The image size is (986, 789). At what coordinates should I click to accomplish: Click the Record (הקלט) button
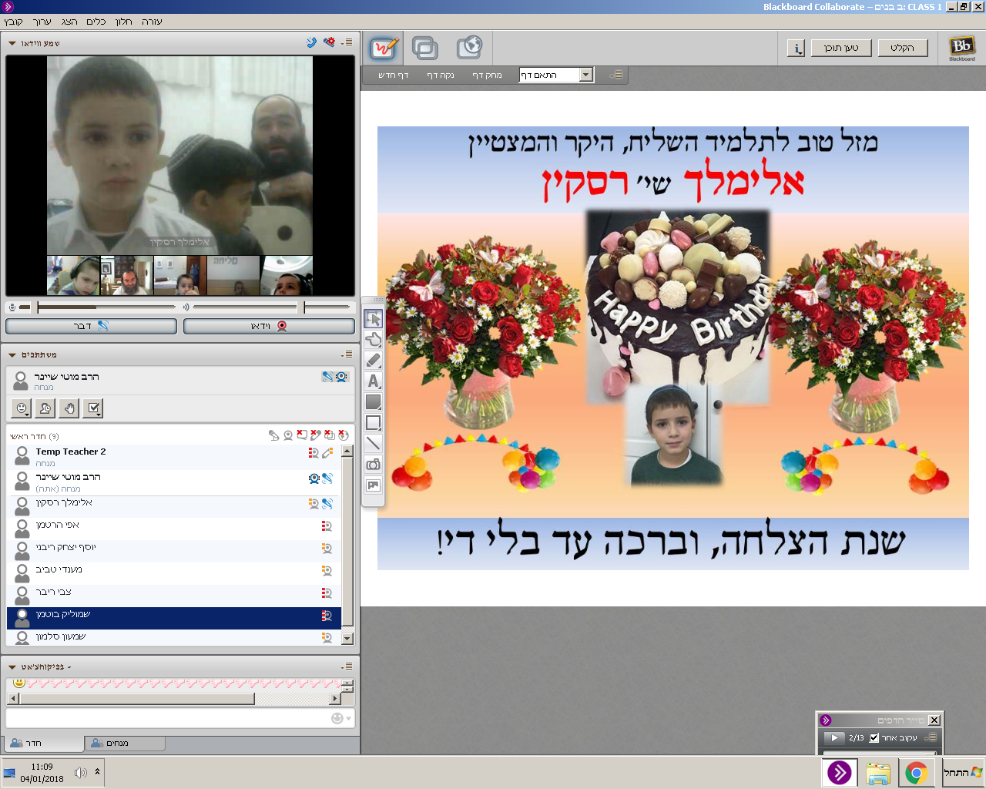click(x=902, y=48)
